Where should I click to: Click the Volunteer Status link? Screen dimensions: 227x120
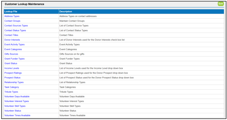click(13, 111)
